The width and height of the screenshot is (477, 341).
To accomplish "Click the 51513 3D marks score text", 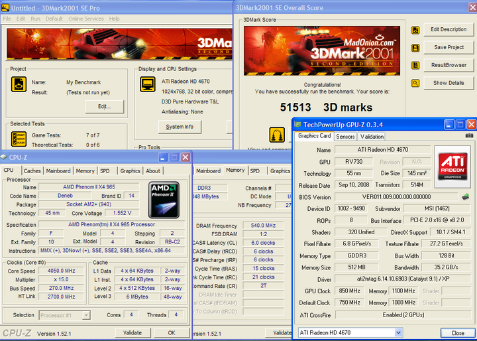I will click(x=326, y=107).
